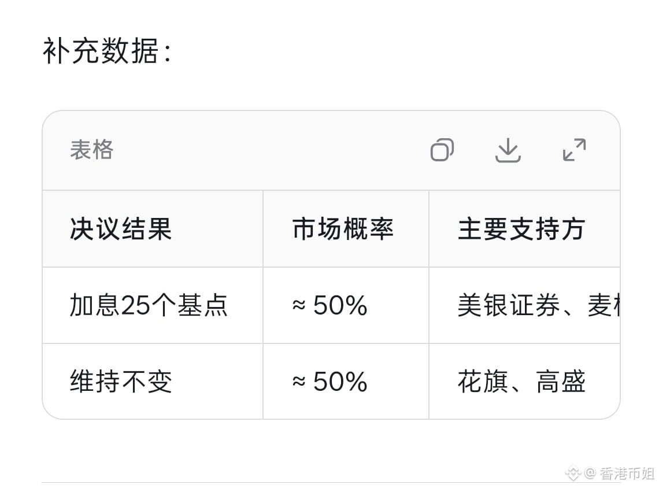Click the ≈ 50% cell in 加息 row

pos(330,305)
